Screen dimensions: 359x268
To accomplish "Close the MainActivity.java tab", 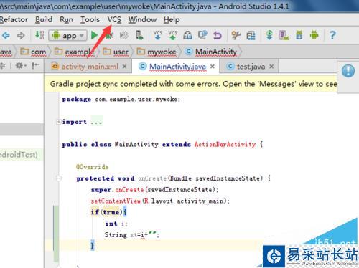I will coord(213,67).
